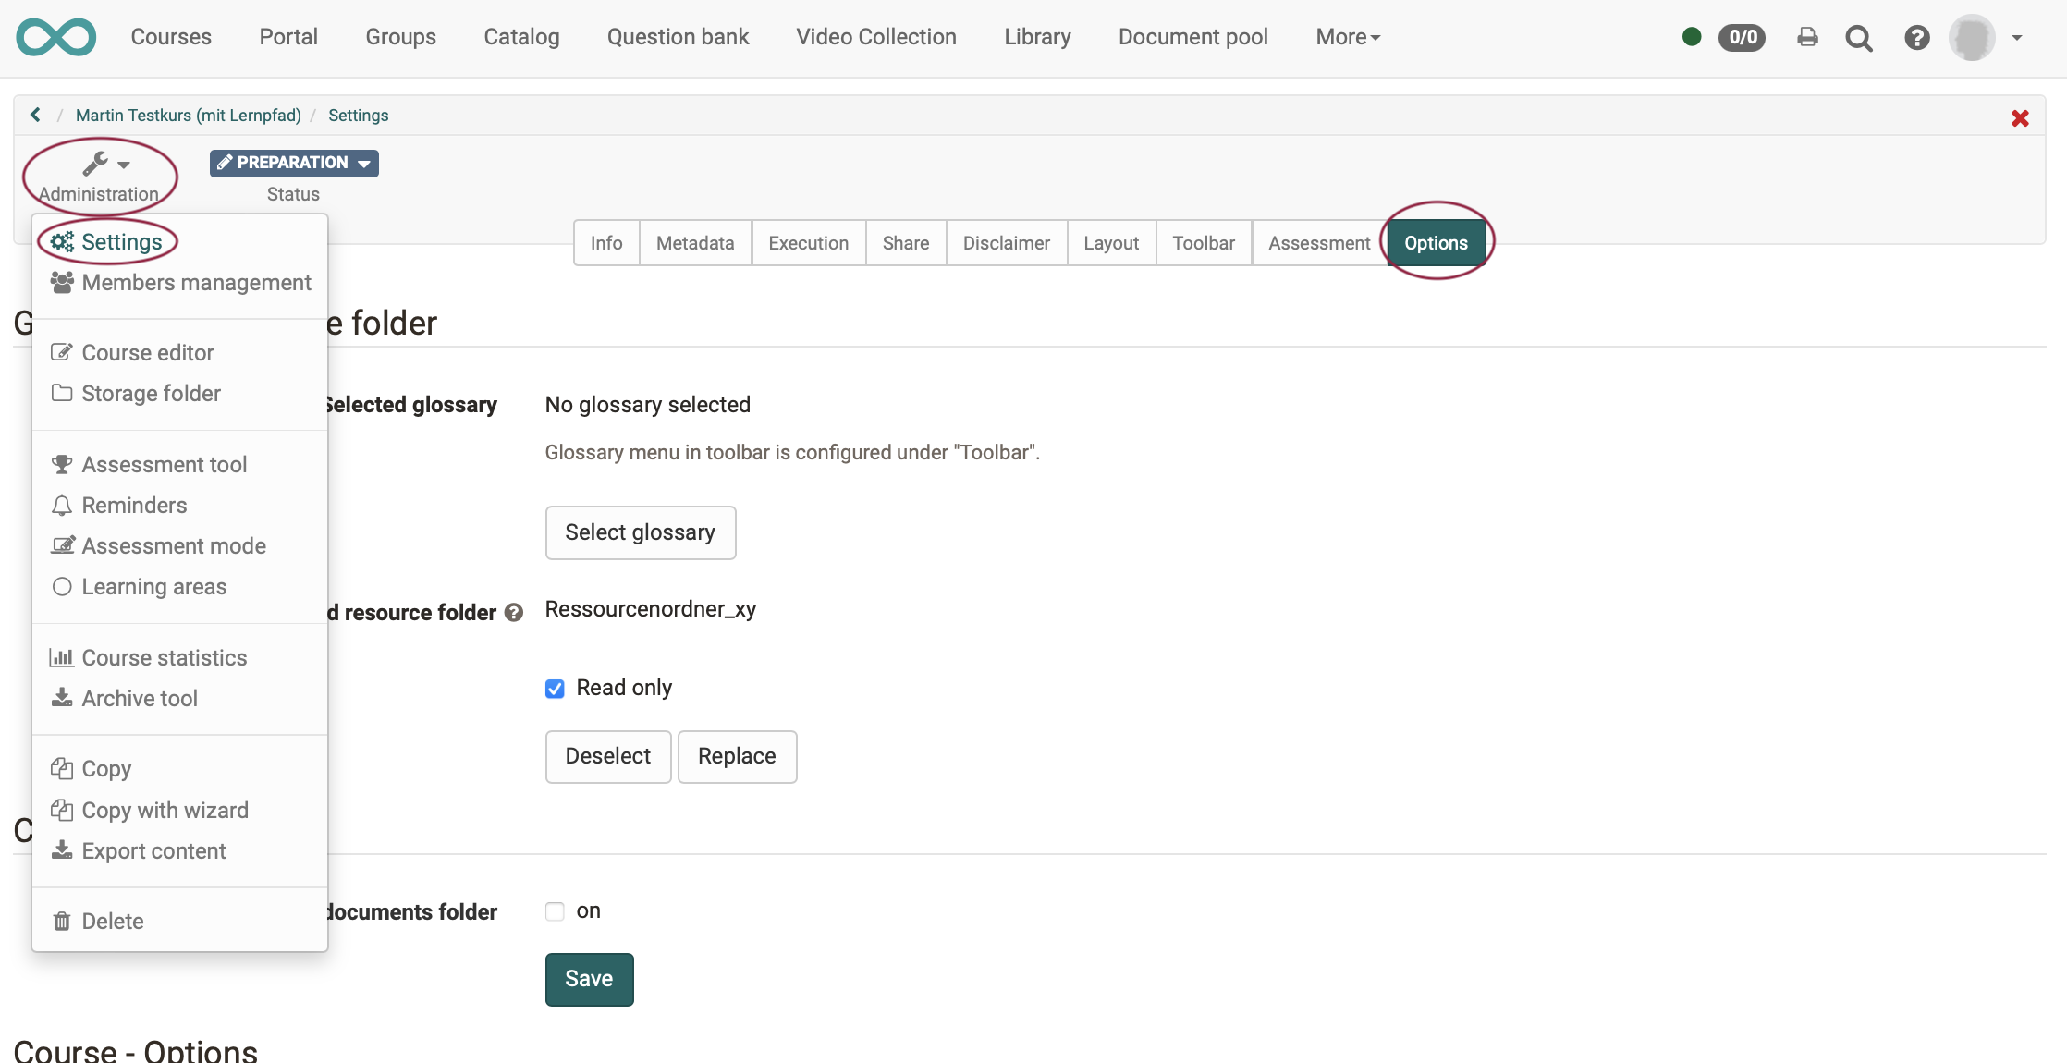Open the Question bank menu item
The height and width of the screenshot is (1063, 2067).
pos(678,36)
